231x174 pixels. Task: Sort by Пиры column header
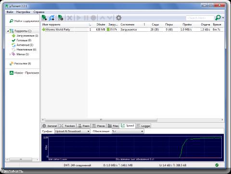click(x=169, y=25)
